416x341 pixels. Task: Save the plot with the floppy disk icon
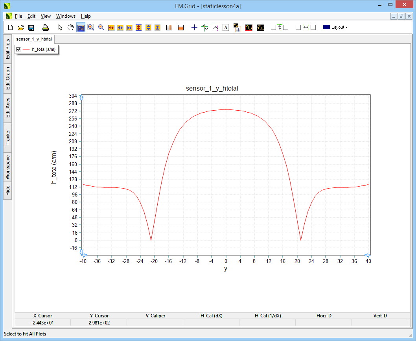pyautogui.click(x=31, y=28)
